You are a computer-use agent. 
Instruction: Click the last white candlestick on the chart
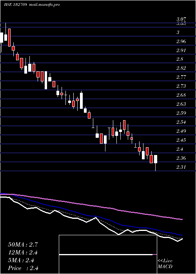155,159
